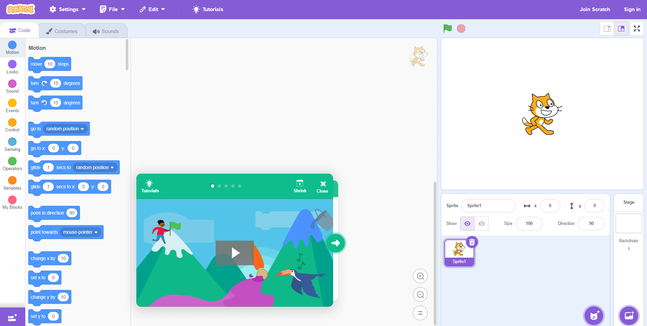Select the Looks block category

tap(12, 67)
